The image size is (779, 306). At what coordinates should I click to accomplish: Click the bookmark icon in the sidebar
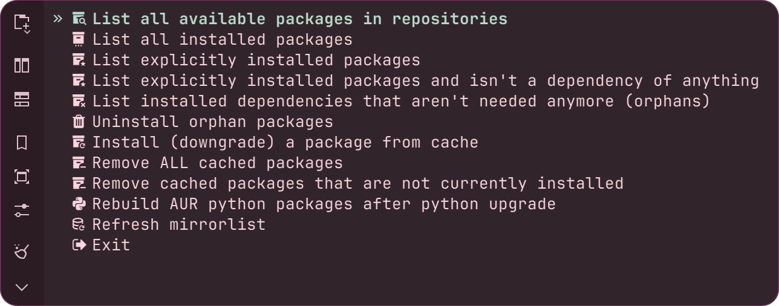coord(22,143)
